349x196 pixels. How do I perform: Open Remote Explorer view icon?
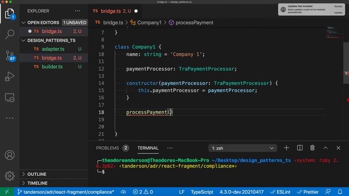click(10, 97)
